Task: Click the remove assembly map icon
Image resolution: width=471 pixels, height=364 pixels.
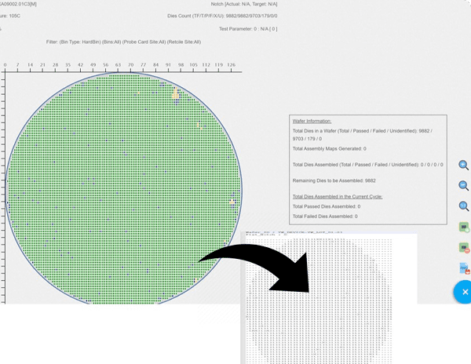Action: tap(464, 248)
